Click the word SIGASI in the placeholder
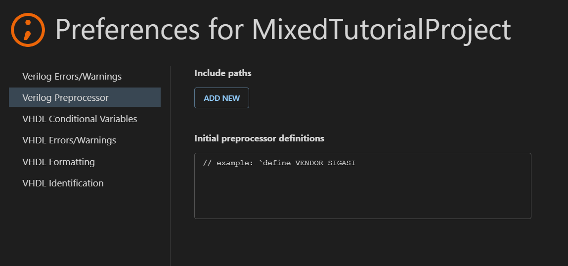 (x=342, y=163)
